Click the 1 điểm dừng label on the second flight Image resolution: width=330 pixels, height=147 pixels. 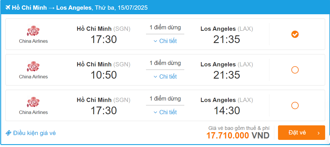tap(165, 63)
